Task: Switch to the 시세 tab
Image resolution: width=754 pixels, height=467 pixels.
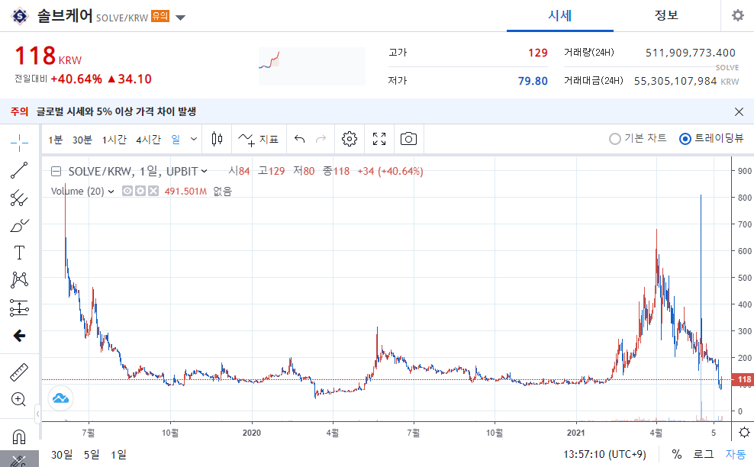Action: [559, 16]
